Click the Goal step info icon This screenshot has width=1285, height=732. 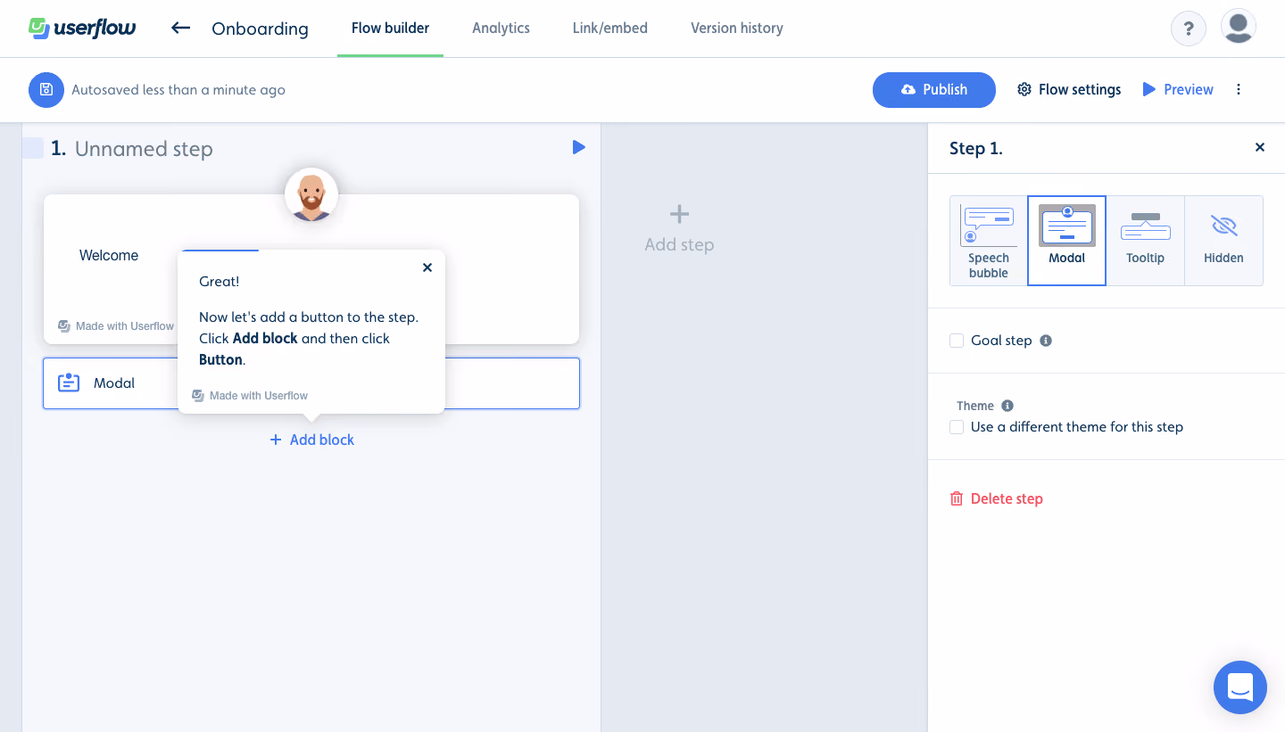coord(1046,341)
